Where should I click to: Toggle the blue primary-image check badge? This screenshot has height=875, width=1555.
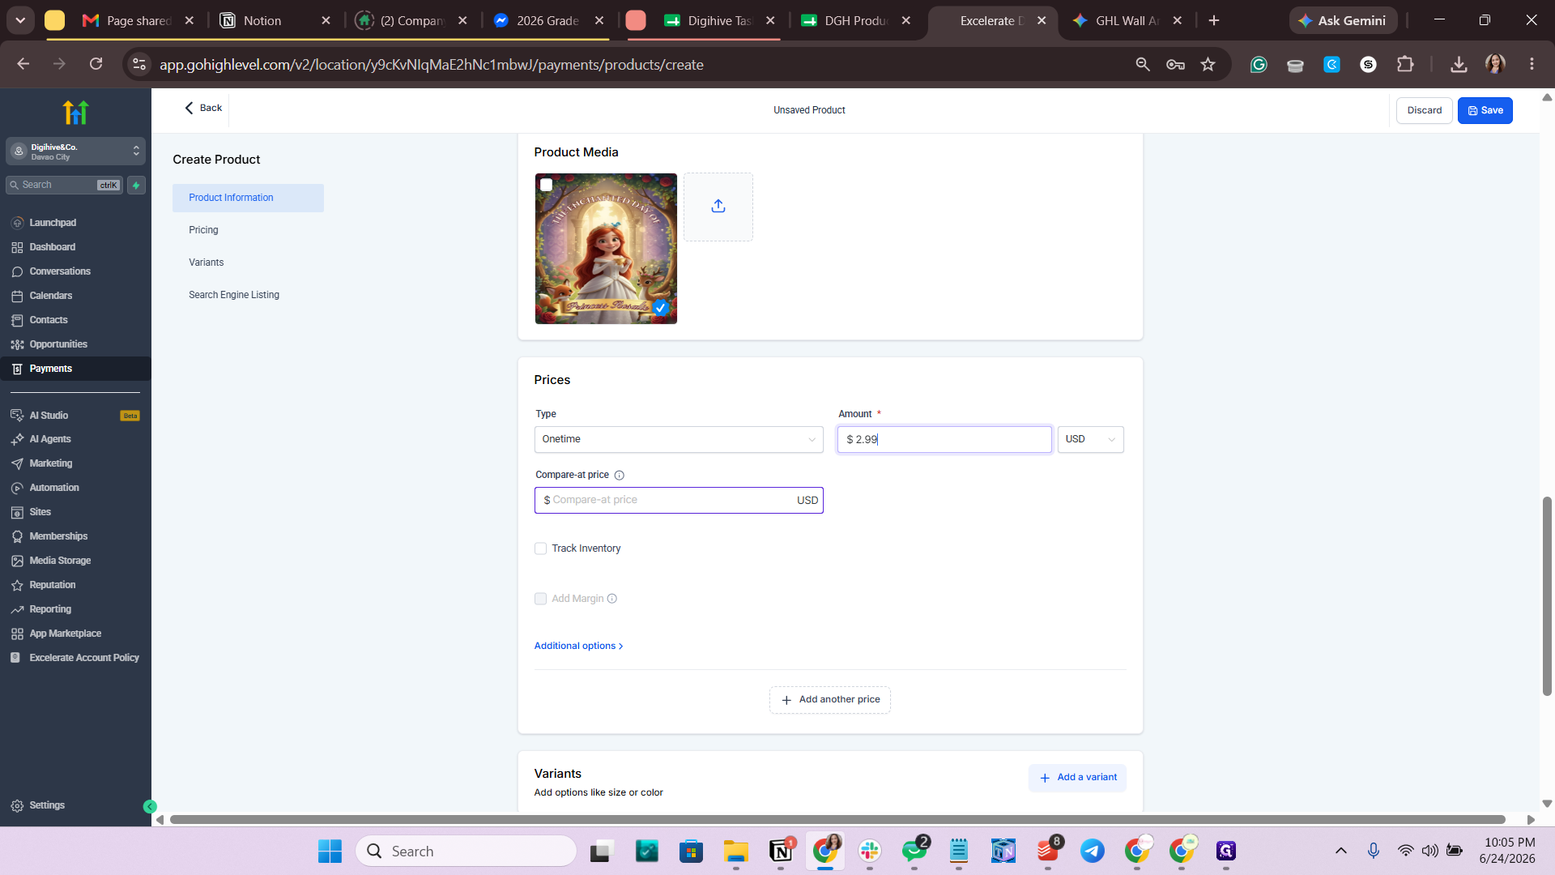coord(660,308)
